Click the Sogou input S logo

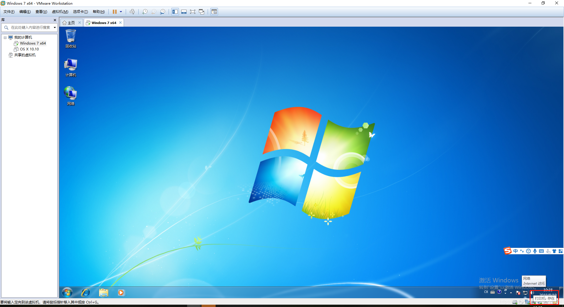click(x=508, y=251)
